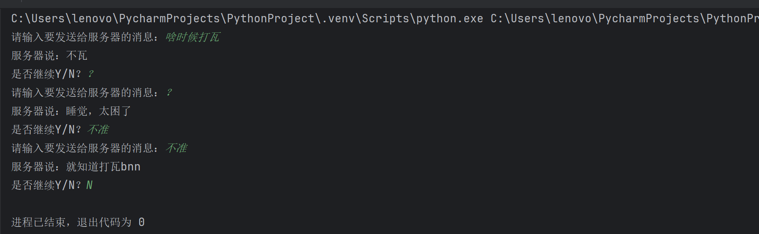Click the green ? after the second 请输入 prompt

pos(169,93)
